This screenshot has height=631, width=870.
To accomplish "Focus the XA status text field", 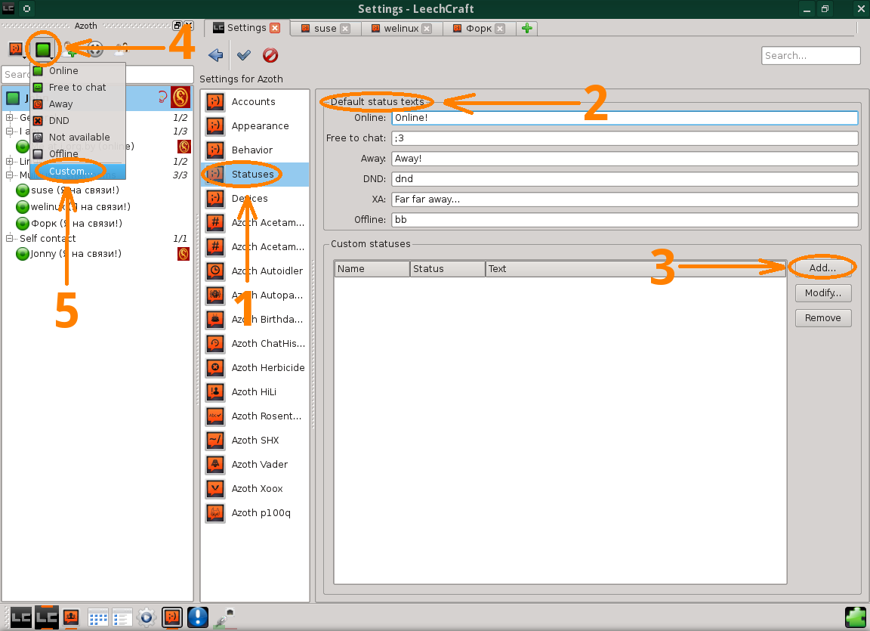I will click(x=625, y=200).
